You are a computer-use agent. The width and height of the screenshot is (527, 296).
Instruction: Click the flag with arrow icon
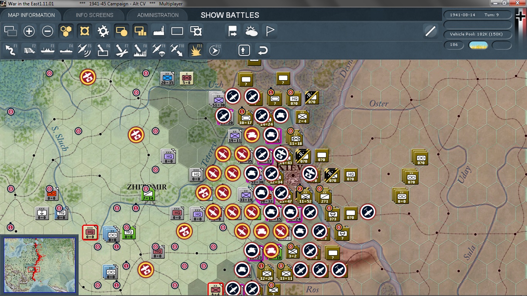coord(233,31)
